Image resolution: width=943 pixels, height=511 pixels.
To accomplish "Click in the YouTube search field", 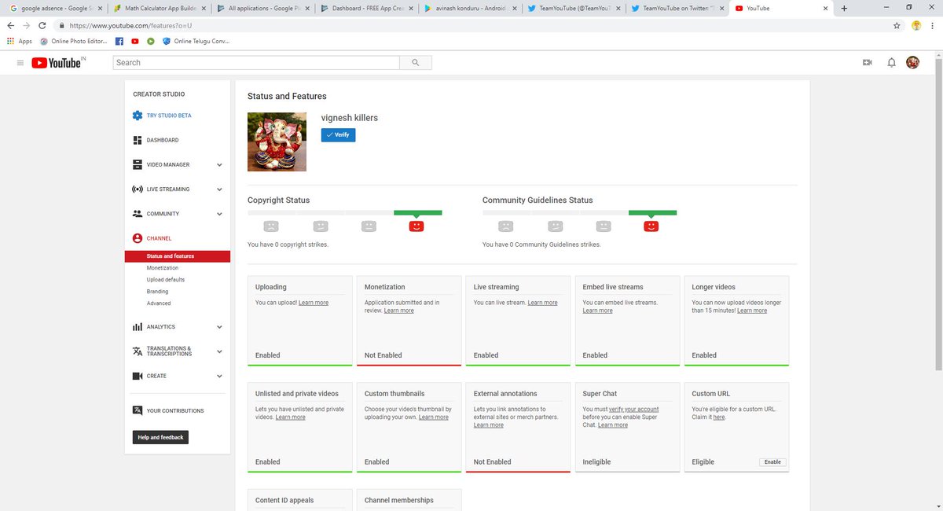I will [257, 63].
